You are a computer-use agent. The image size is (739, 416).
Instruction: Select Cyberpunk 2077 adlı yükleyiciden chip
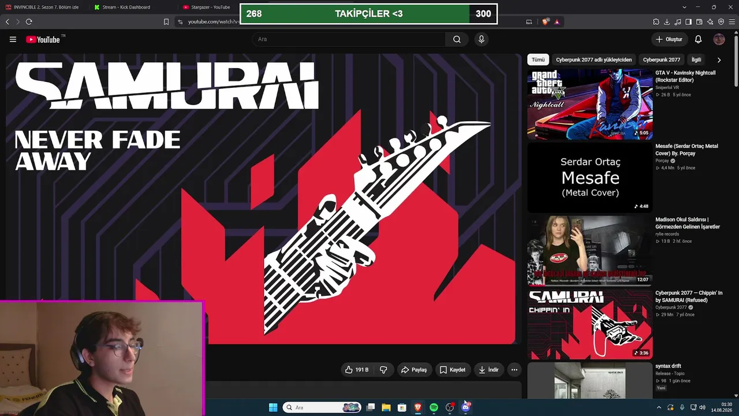594,60
